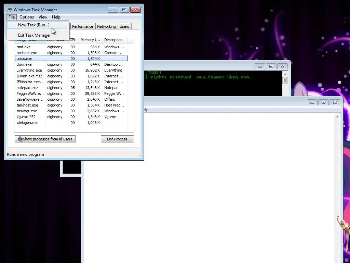Select the dwm.exe process row
Viewport: 350px width, 263px height.
click(71, 64)
